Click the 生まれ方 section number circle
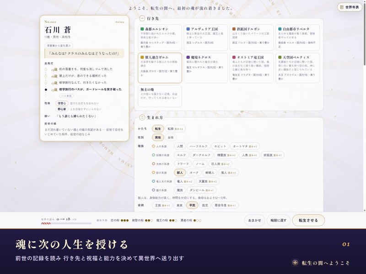Image resolution: width=366 pixels, height=274 pixels. [x=142, y=117]
